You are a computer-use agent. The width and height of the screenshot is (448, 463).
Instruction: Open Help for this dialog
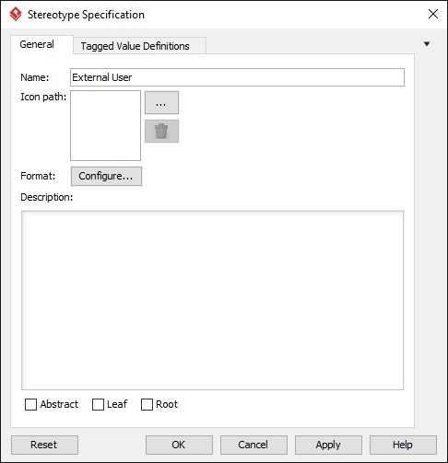tap(403, 445)
